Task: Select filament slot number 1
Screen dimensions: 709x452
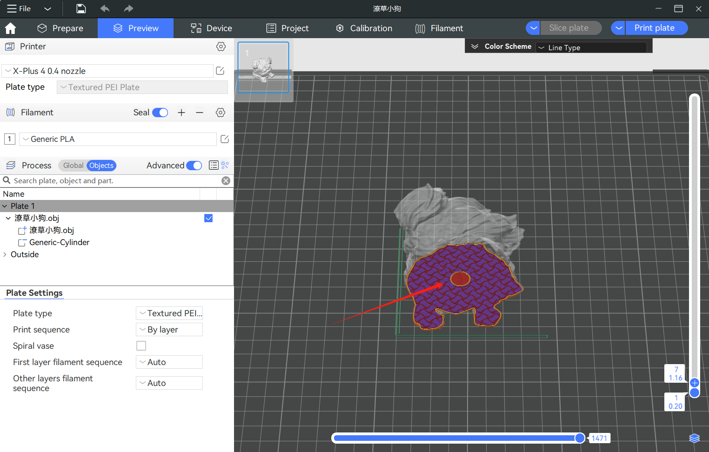Action: click(9, 139)
